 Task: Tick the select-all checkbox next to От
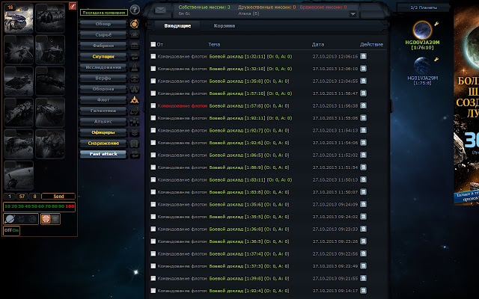[153, 44]
